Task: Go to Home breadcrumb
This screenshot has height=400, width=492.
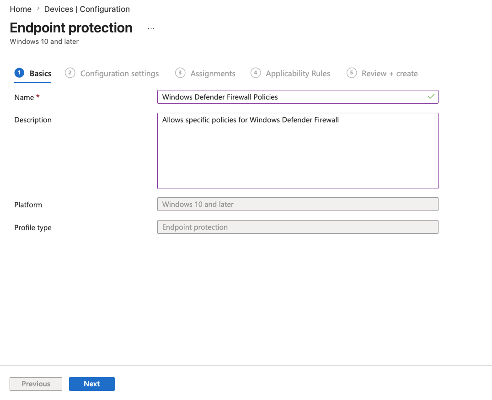Action: [21, 9]
